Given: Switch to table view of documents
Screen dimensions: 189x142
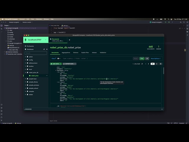Looking at the screenshot, I should [161, 64].
